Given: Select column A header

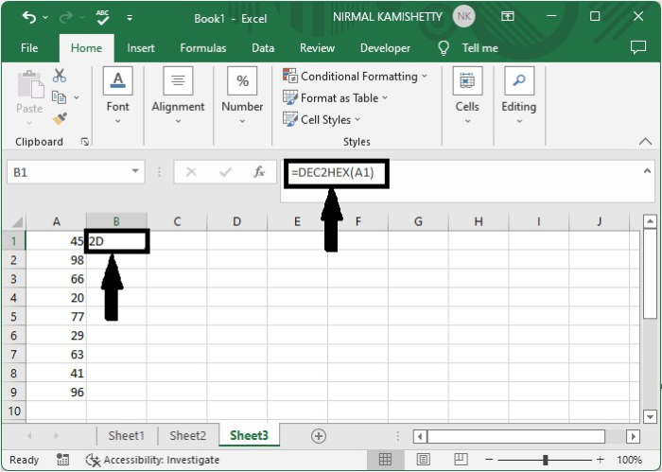Looking at the screenshot, I should 56,221.
